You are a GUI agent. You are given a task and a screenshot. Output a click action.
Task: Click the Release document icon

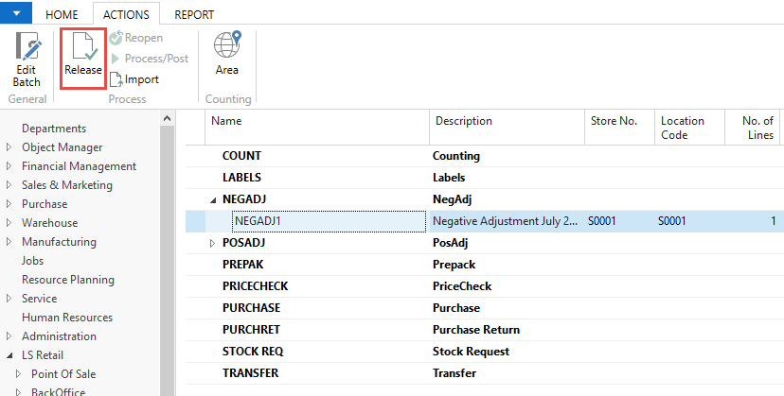[x=83, y=47]
